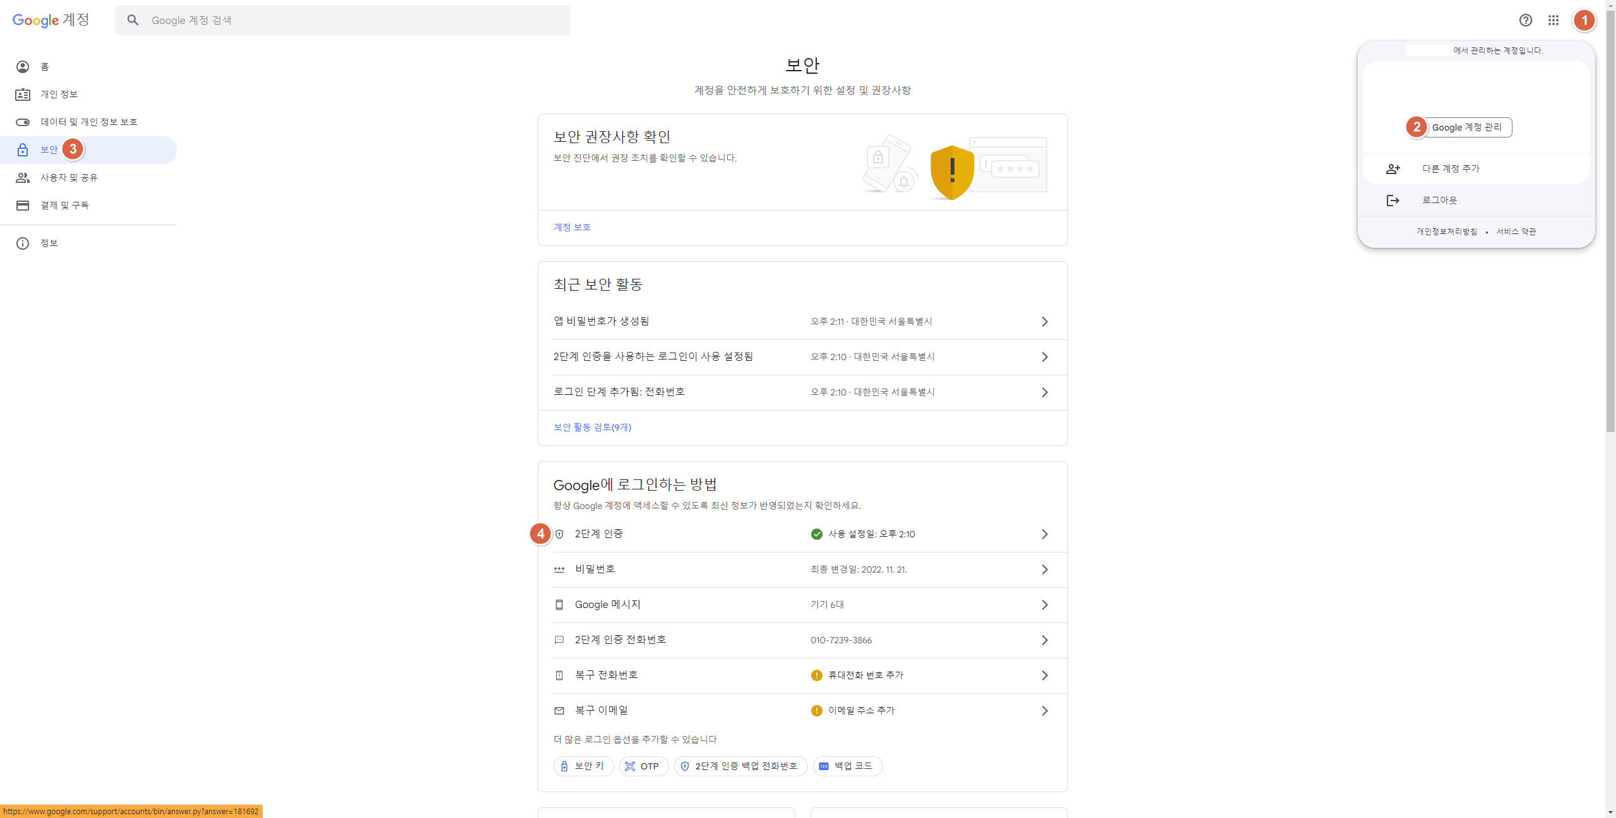Click the Google 계정 관리 button
1616x818 pixels.
point(1466,127)
